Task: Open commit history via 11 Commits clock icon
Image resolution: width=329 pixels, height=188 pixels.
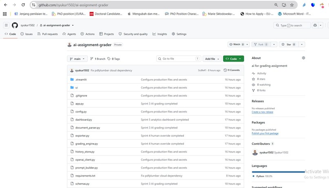Action: point(225,70)
